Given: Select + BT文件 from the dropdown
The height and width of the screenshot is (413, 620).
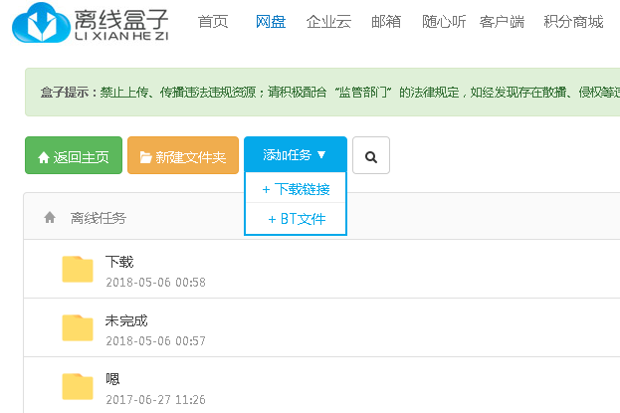Looking at the screenshot, I should coord(296,219).
